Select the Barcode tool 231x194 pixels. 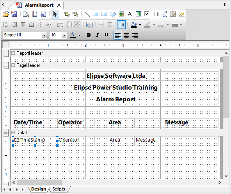[x=156, y=14]
